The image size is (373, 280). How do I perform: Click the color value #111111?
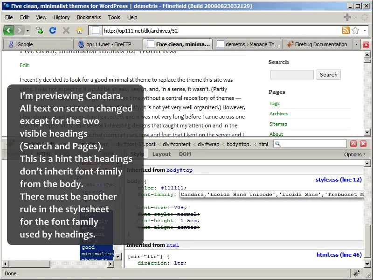click(x=173, y=188)
